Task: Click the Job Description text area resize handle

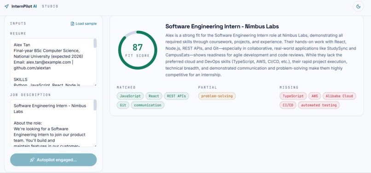Action: (95, 145)
